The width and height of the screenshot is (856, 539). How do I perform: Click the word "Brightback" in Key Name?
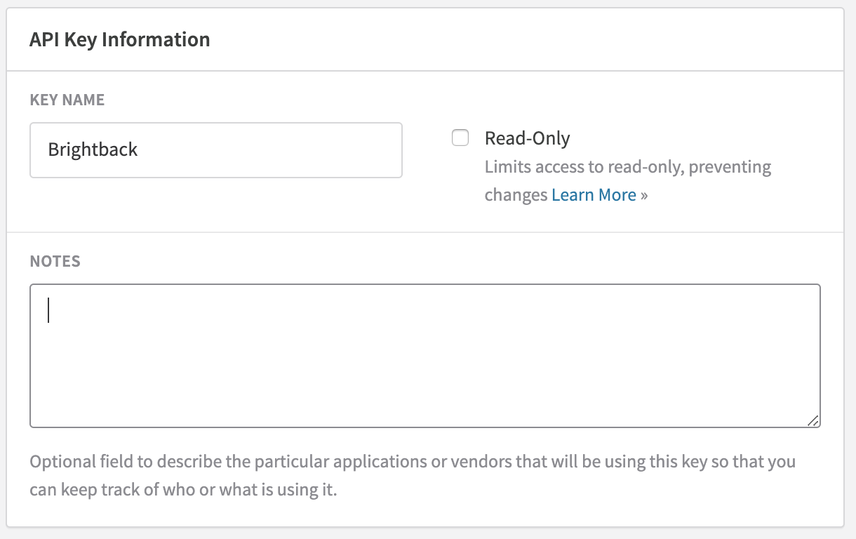point(93,150)
